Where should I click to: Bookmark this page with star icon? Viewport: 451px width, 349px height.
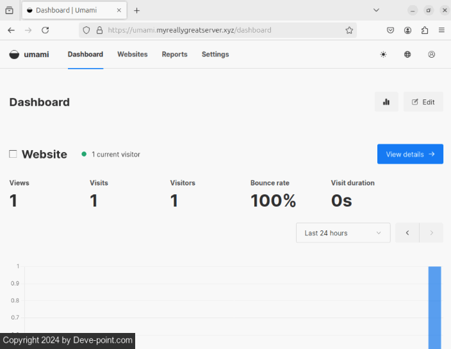tap(349, 30)
